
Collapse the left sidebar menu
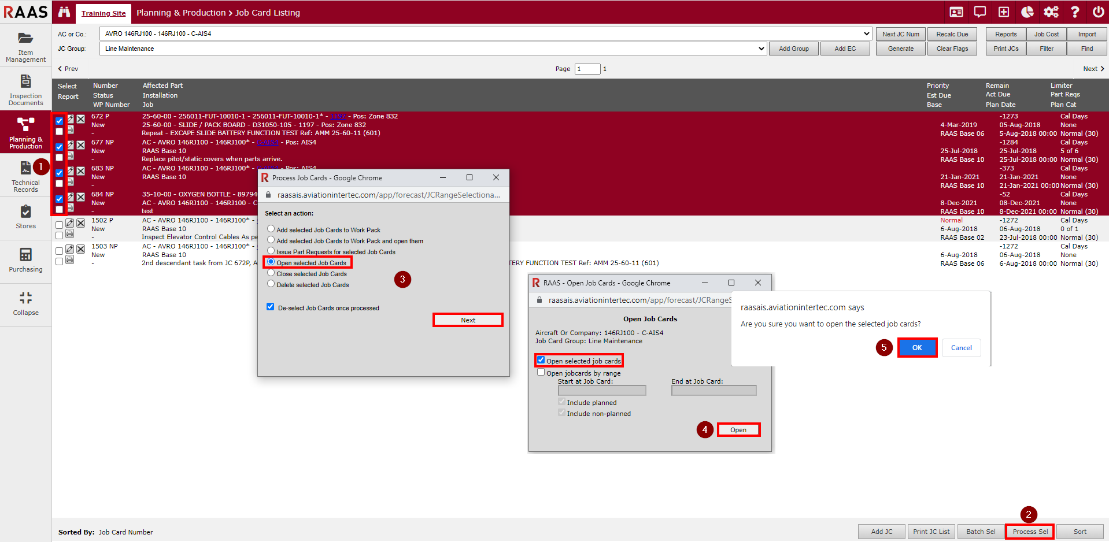(x=25, y=303)
